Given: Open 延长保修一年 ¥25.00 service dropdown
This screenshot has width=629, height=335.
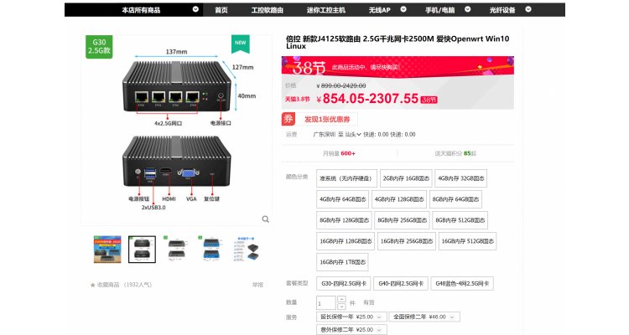Looking at the screenshot, I should tap(351, 317).
